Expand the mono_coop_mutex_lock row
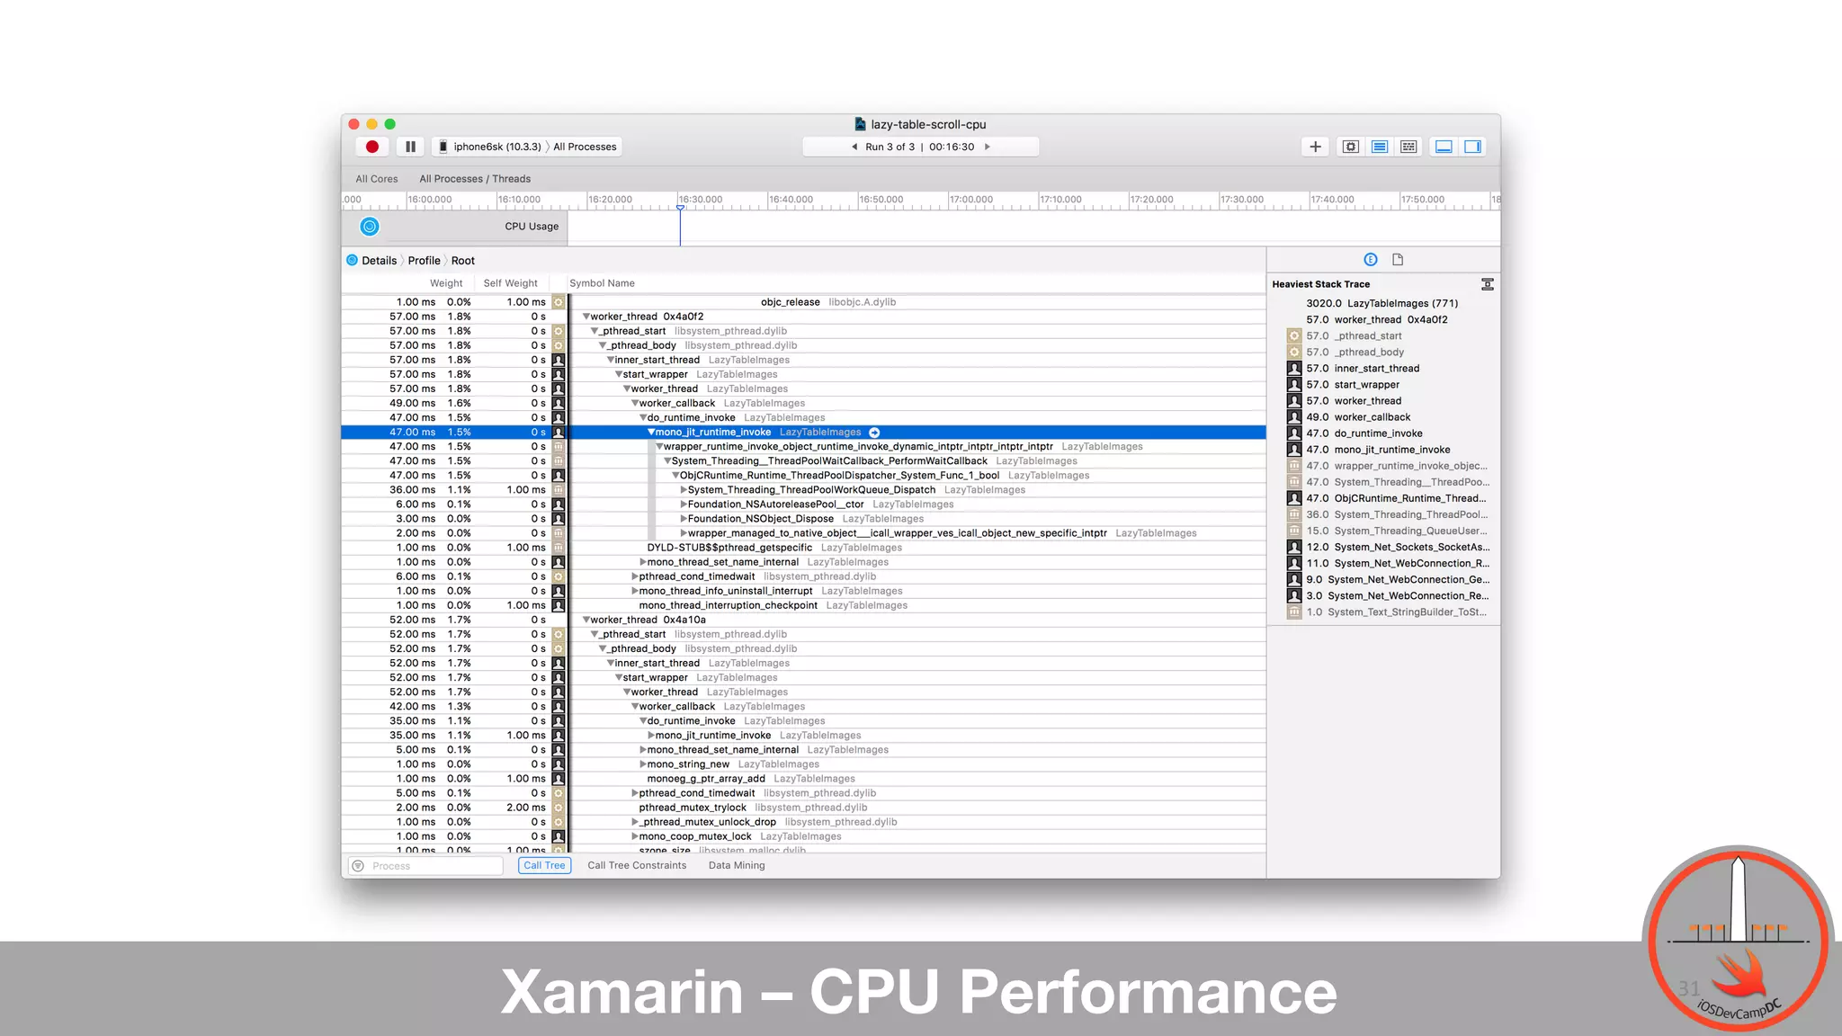The image size is (1842, 1036). (x=635, y=836)
